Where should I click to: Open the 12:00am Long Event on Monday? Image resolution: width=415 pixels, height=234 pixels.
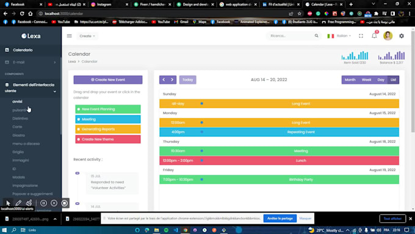(280, 123)
